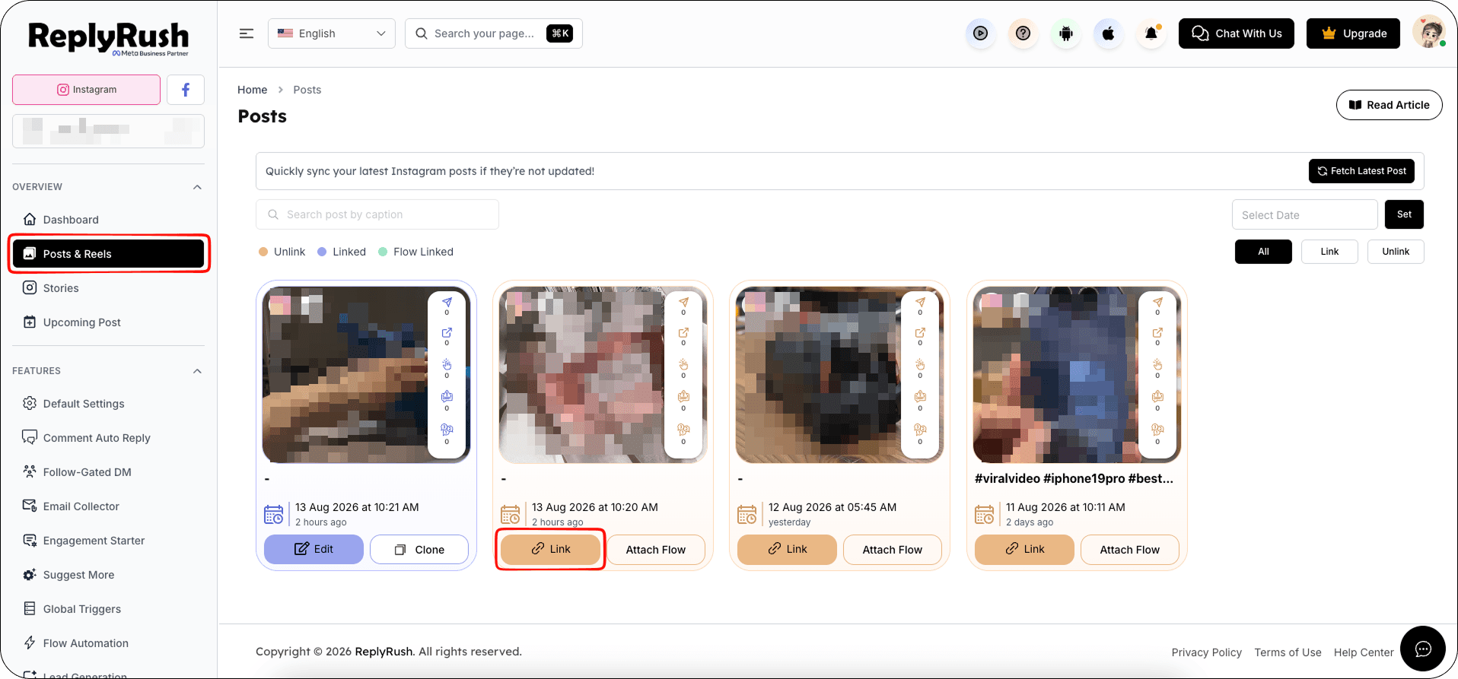Collapse the Features sidebar section

coord(197,371)
